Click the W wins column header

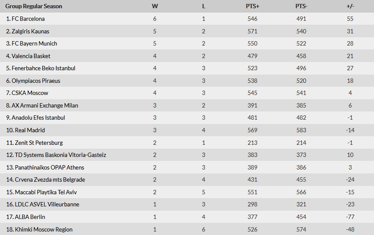155,6
